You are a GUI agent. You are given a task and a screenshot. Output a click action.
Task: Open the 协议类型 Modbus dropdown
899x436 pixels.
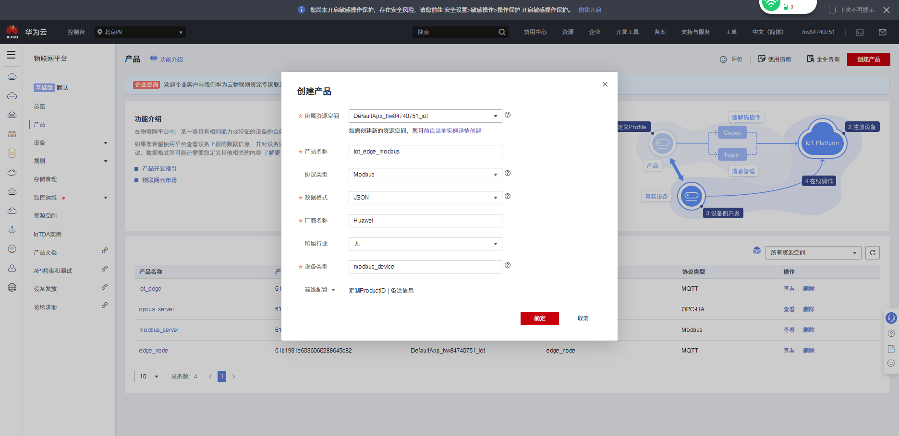[x=425, y=175]
